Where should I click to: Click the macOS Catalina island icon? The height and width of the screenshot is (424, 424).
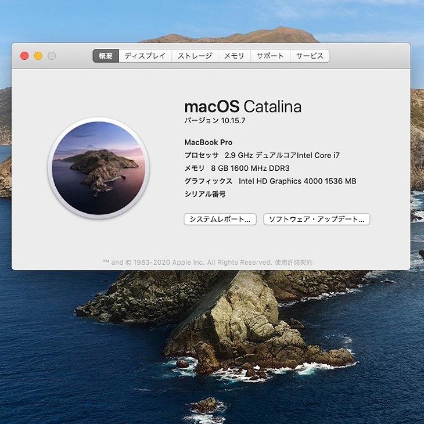[x=99, y=168]
